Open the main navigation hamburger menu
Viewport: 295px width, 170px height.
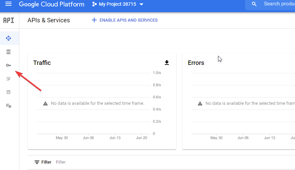8,4
